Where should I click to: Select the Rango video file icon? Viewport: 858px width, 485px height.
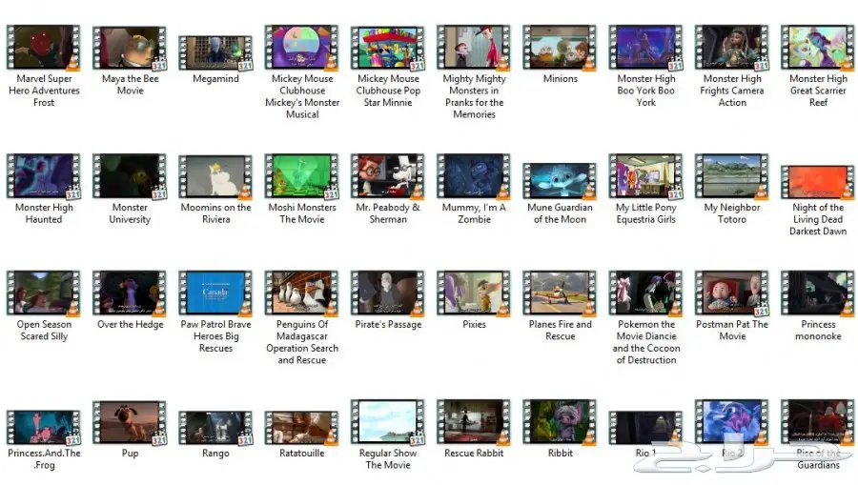click(x=215, y=427)
